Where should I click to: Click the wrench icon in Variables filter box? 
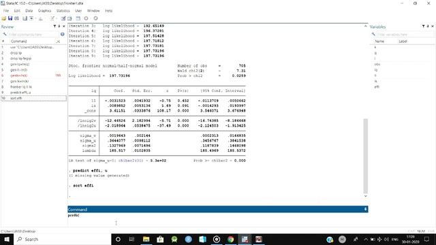[x=373, y=34]
